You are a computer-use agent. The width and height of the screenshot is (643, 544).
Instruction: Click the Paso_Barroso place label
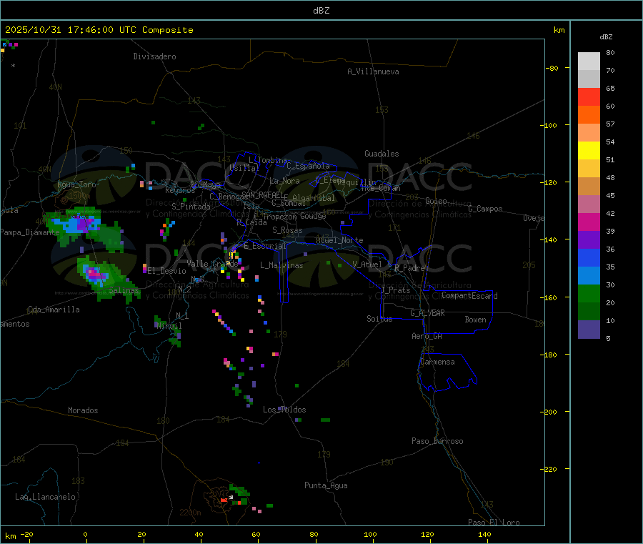(437, 441)
